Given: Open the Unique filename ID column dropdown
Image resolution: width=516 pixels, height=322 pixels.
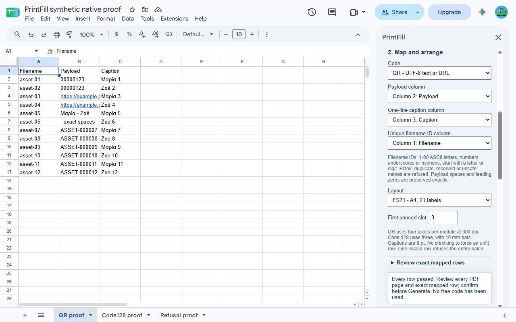Looking at the screenshot, I should click(439, 143).
